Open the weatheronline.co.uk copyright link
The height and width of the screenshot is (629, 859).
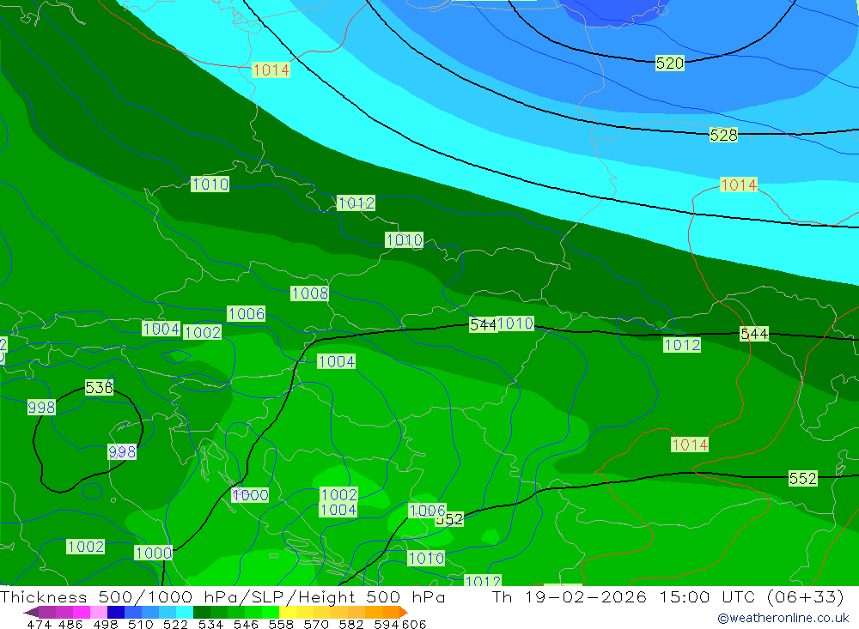coord(783,618)
